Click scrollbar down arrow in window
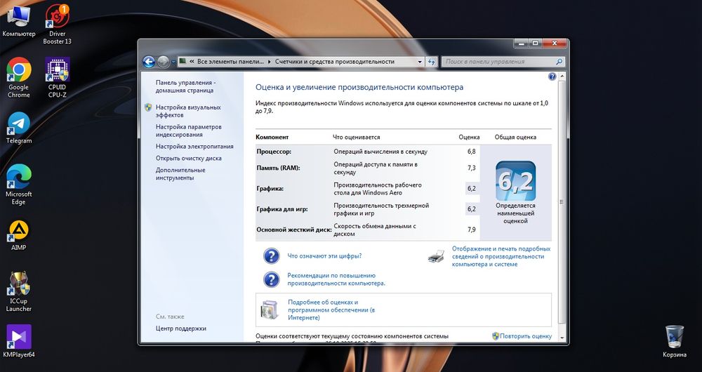The image size is (702, 372). [562, 339]
